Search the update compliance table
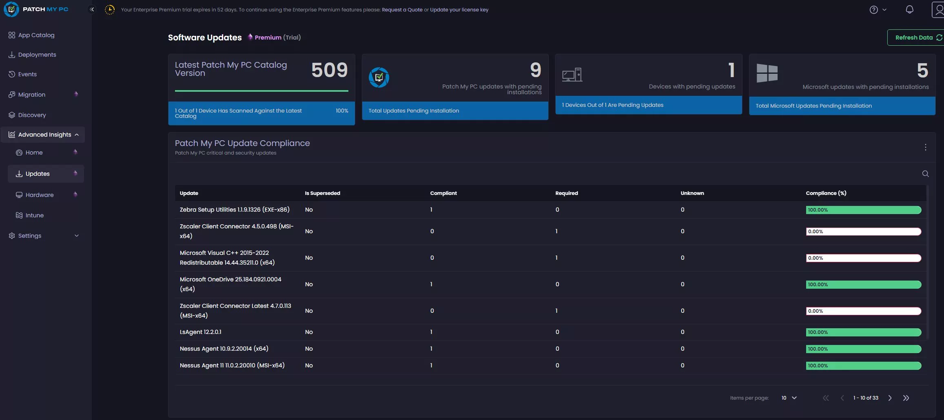Screen dimensions: 944x420 click(x=925, y=174)
